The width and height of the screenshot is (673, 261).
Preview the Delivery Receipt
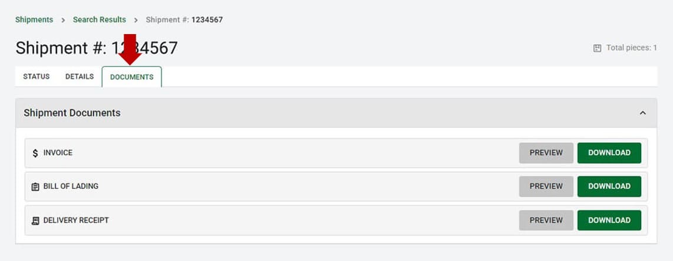click(x=546, y=220)
